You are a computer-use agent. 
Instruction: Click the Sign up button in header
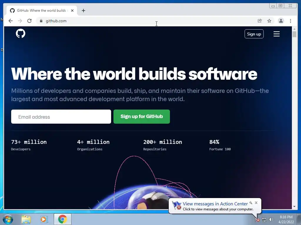(254, 34)
